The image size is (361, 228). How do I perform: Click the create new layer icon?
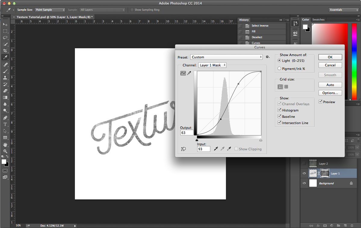[x=345, y=225]
